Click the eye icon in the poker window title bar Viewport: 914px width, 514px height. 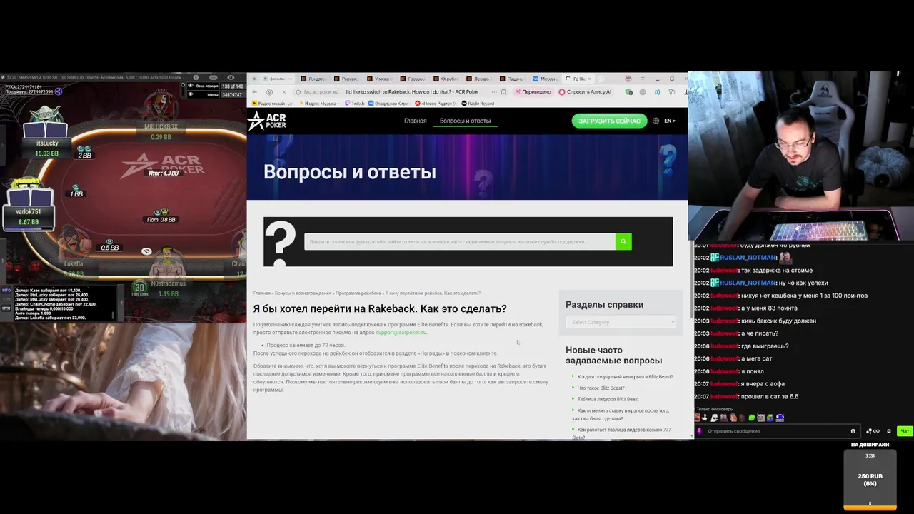(x=231, y=77)
